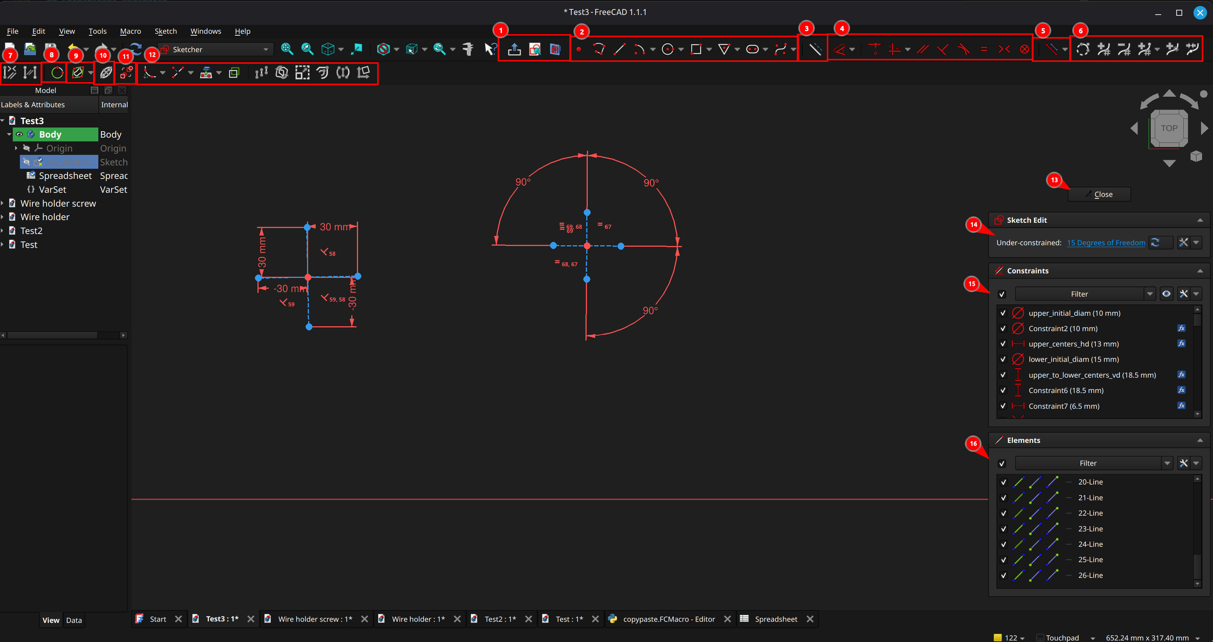1213x642 pixels.
Task: Select the Create Rectangle tool
Action: tap(696, 49)
